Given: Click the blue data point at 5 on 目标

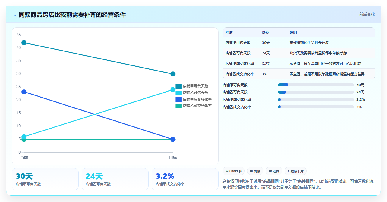Looking at the screenshot, I should pyautogui.click(x=173, y=139).
